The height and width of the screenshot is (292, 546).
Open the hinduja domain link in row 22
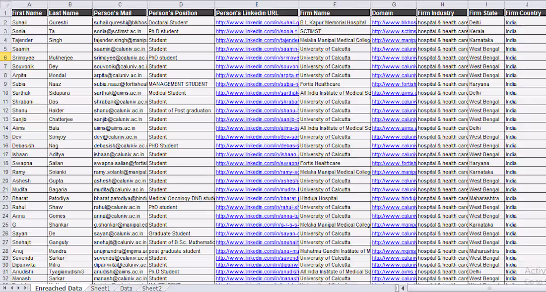click(x=394, y=198)
